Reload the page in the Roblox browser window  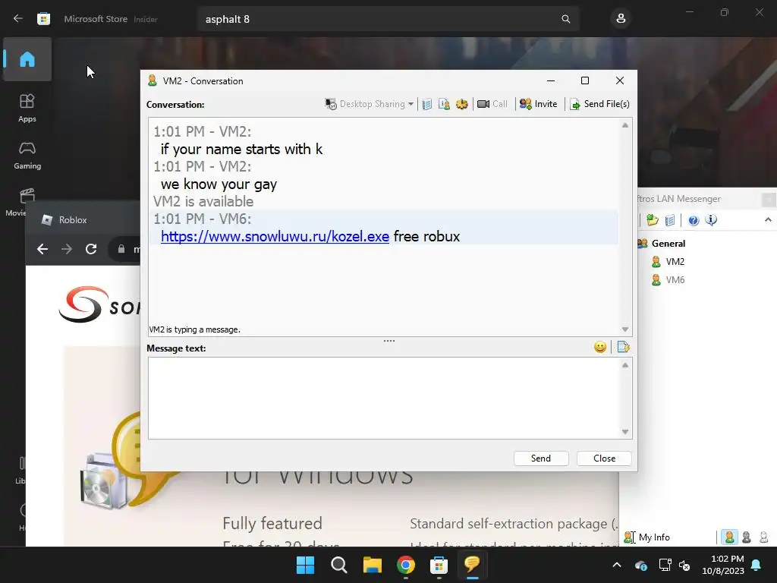click(91, 249)
